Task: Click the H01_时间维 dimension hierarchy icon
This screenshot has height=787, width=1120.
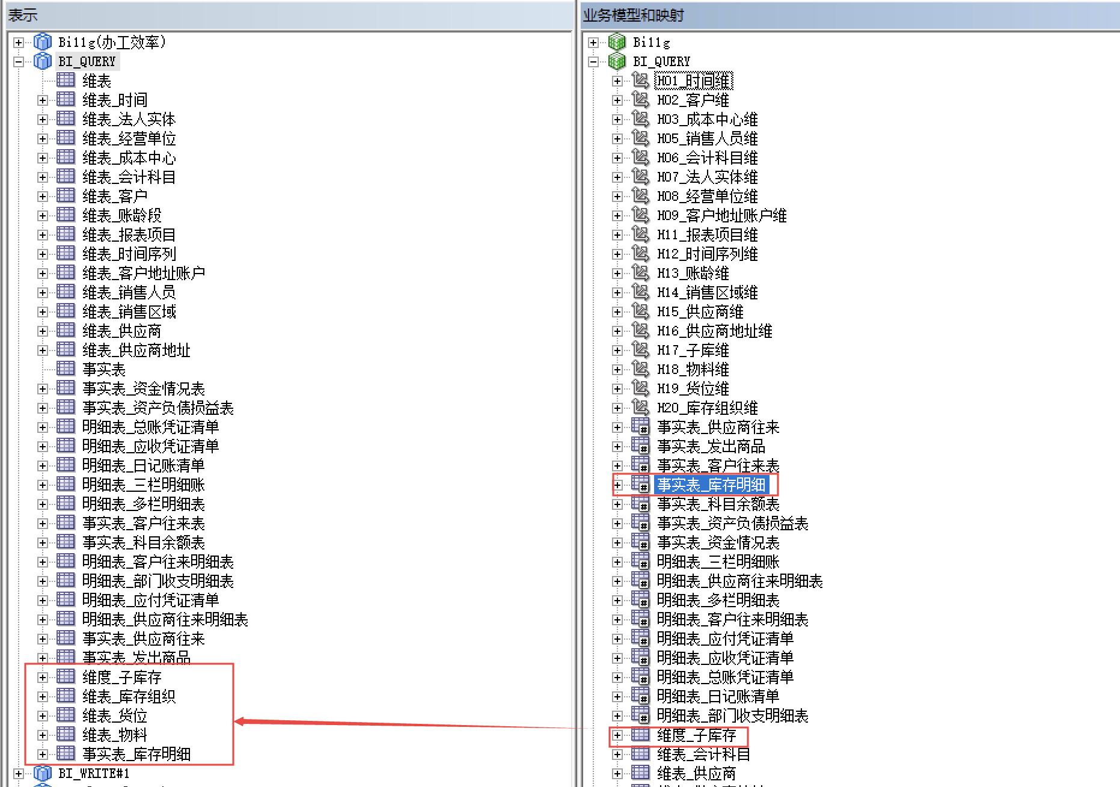Action: (640, 81)
